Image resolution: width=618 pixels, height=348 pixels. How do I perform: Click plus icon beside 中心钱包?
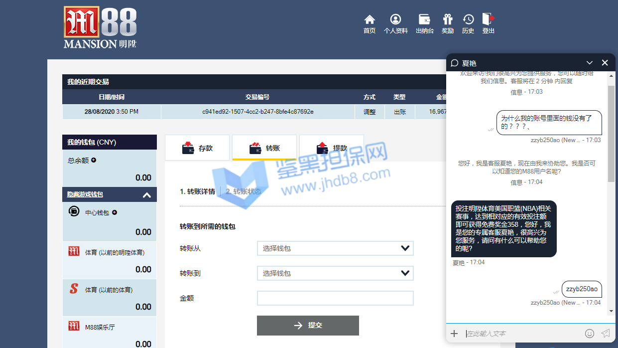pos(115,212)
